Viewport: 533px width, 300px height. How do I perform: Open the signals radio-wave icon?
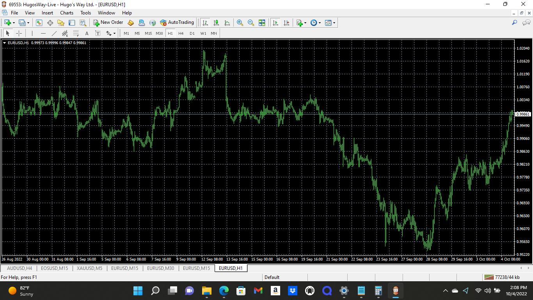coord(153,23)
